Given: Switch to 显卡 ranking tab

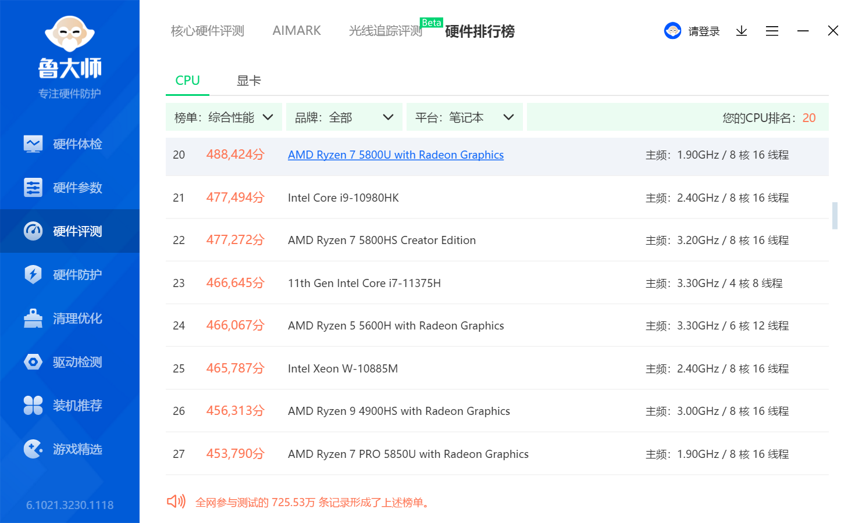Looking at the screenshot, I should point(249,81).
